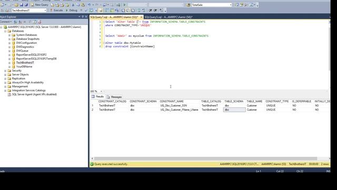This screenshot has width=337, height=190.
Task: Collapse the Alter table statement outline
Action: [104, 43]
